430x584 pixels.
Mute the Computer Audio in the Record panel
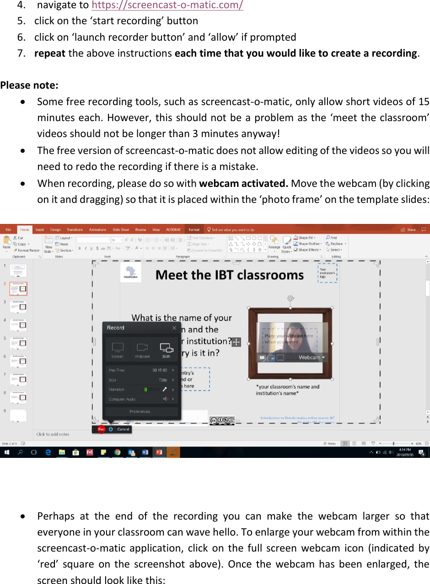tap(165, 399)
